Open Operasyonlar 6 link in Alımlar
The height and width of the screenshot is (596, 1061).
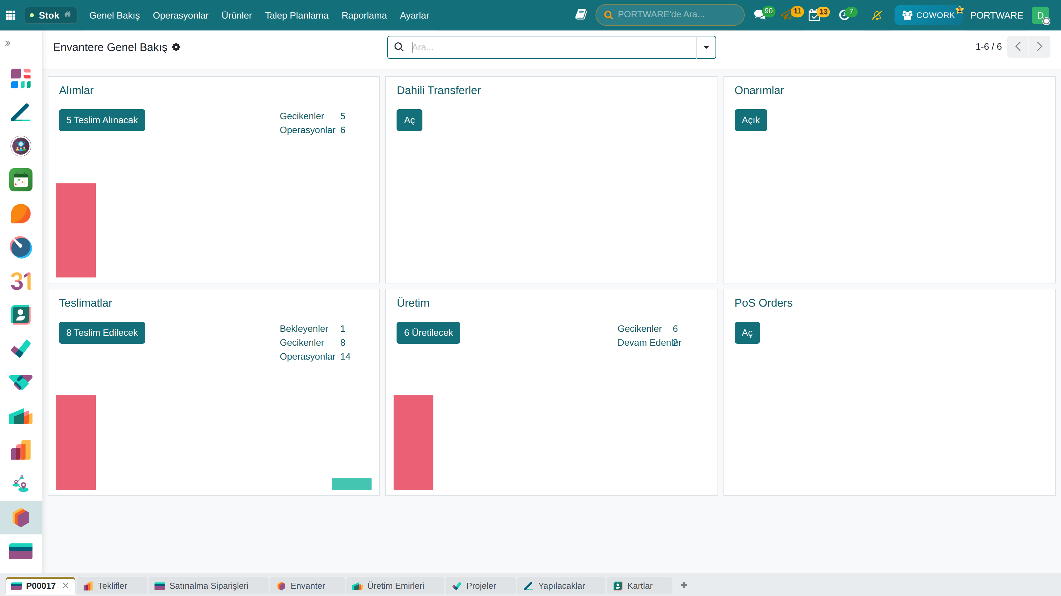click(x=313, y=130)
